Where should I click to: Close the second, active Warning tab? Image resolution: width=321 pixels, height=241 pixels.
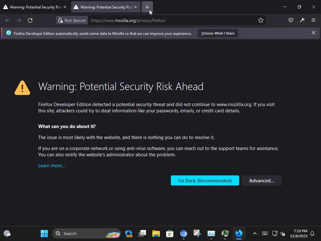coord(135,7)
